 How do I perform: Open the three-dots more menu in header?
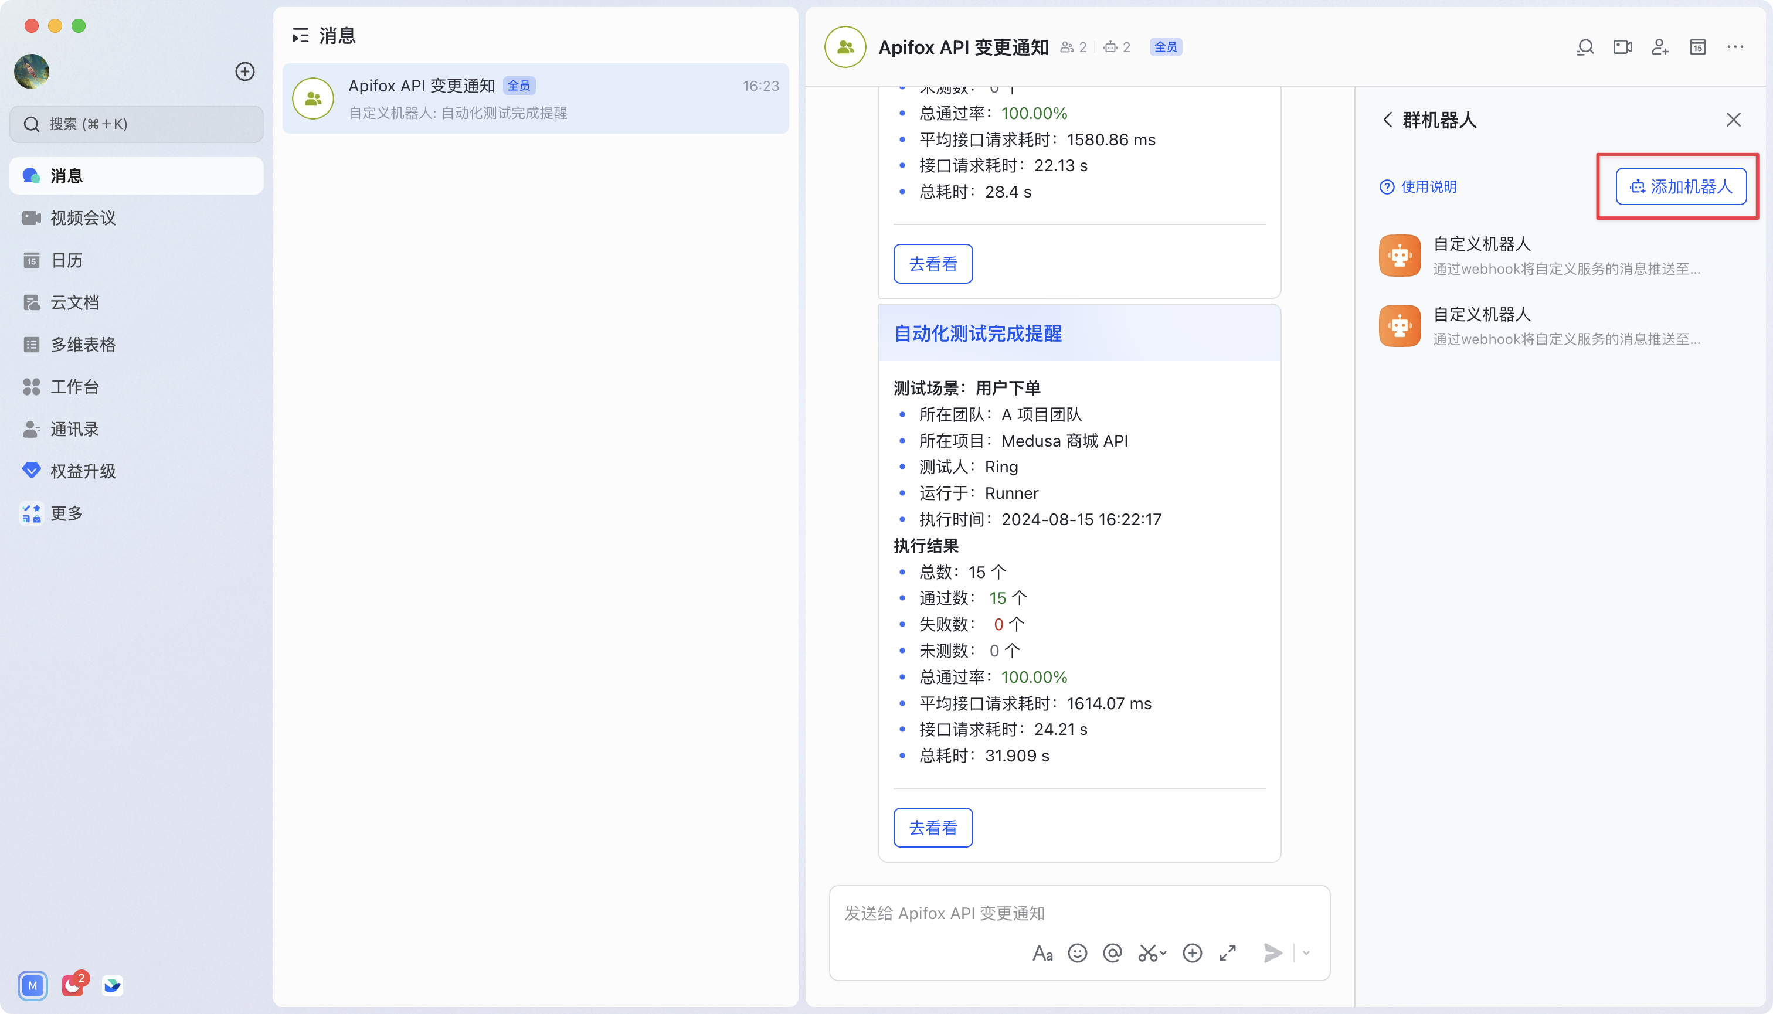click(1735, 47)
